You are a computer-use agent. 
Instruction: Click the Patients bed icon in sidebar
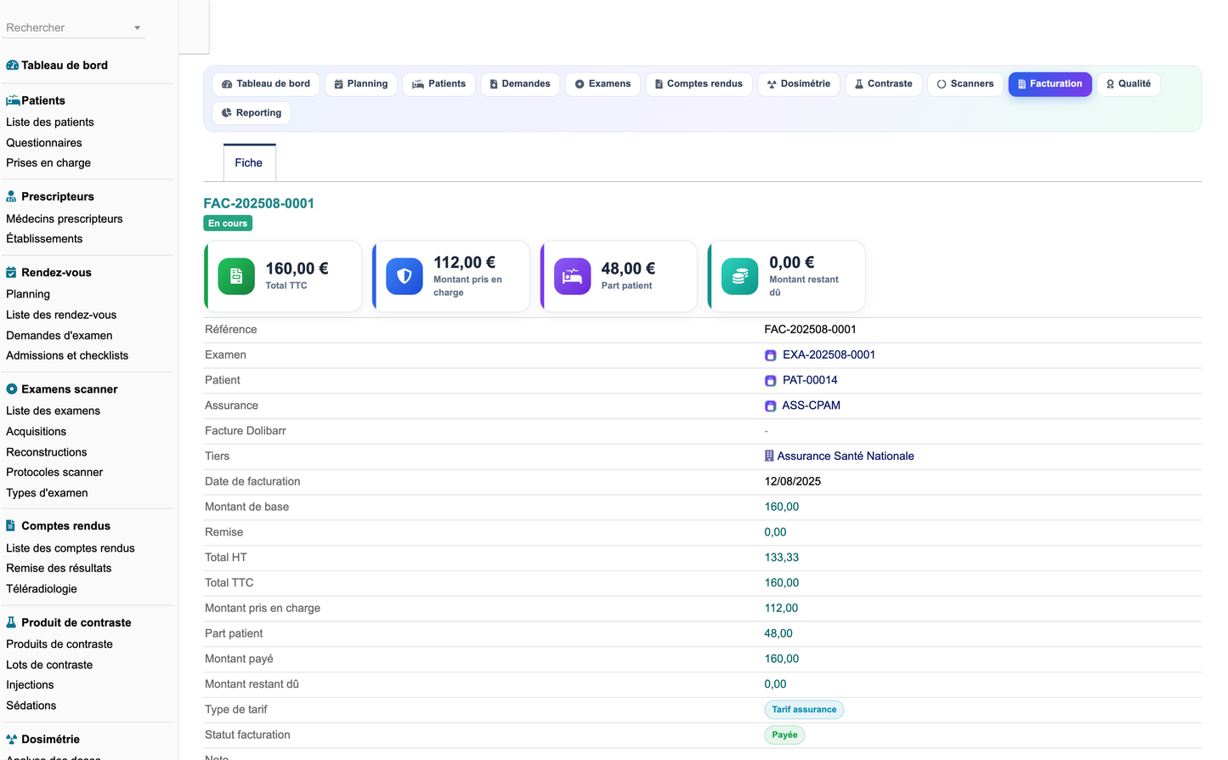pyautogui.click(x=13, y=100)
